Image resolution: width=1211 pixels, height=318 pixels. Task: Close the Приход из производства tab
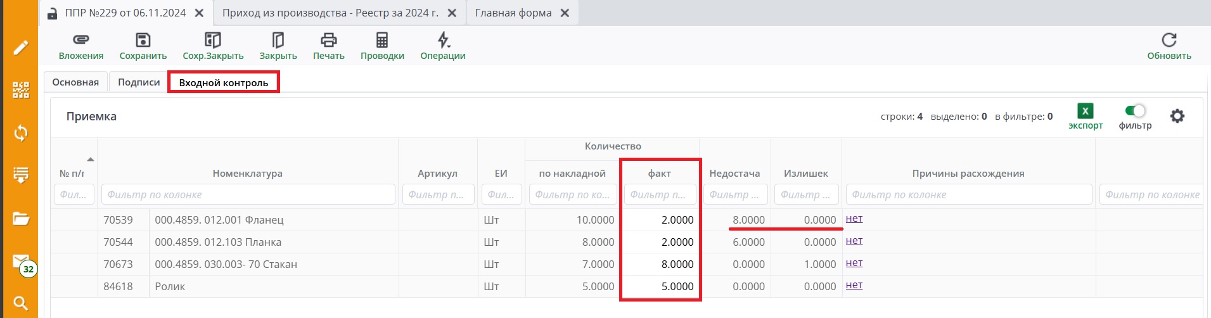pos(452,13)
